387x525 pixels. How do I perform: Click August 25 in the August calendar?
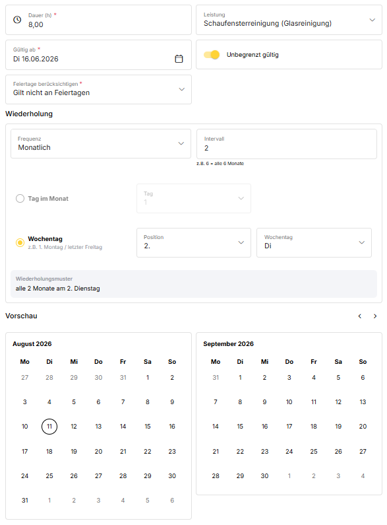(x=49, y=476)
